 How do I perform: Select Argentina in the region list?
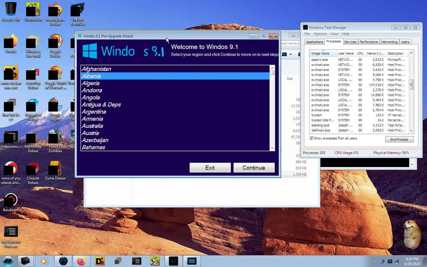point(175,112)
